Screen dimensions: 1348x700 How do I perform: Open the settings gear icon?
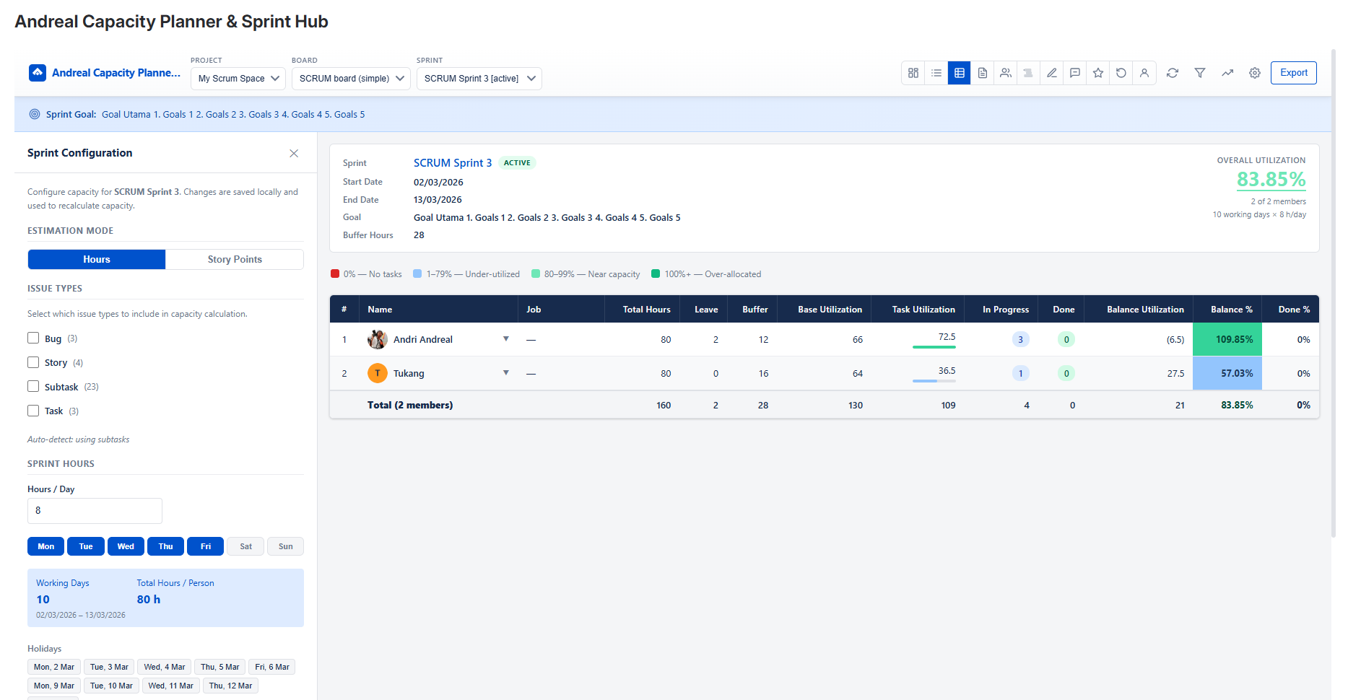pyautogui.click(x=1255, y=73)
